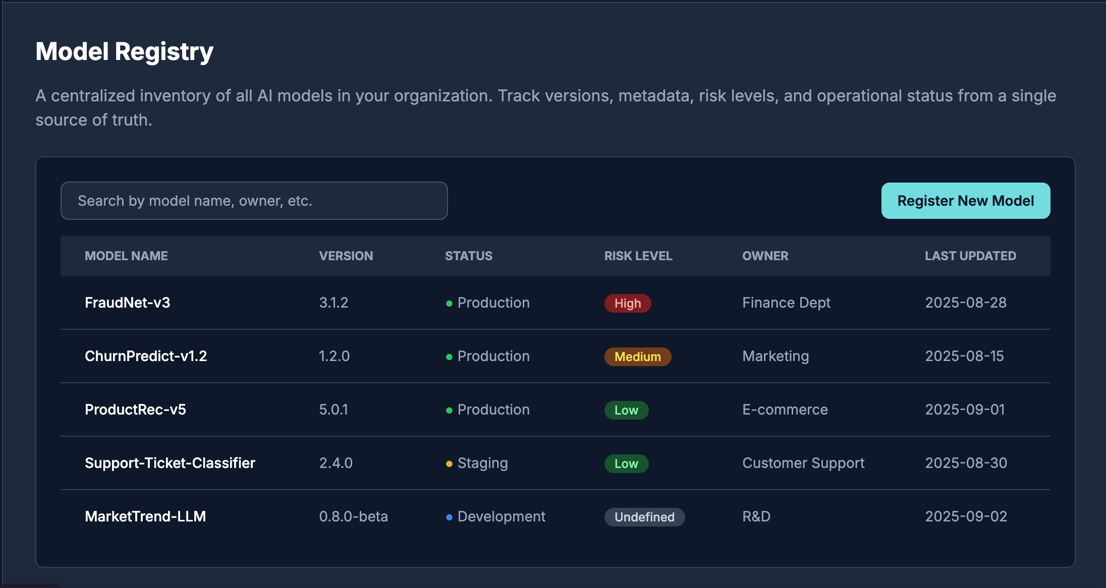Select the version number of Support-Ticket-Classifier

coord(336,463)
